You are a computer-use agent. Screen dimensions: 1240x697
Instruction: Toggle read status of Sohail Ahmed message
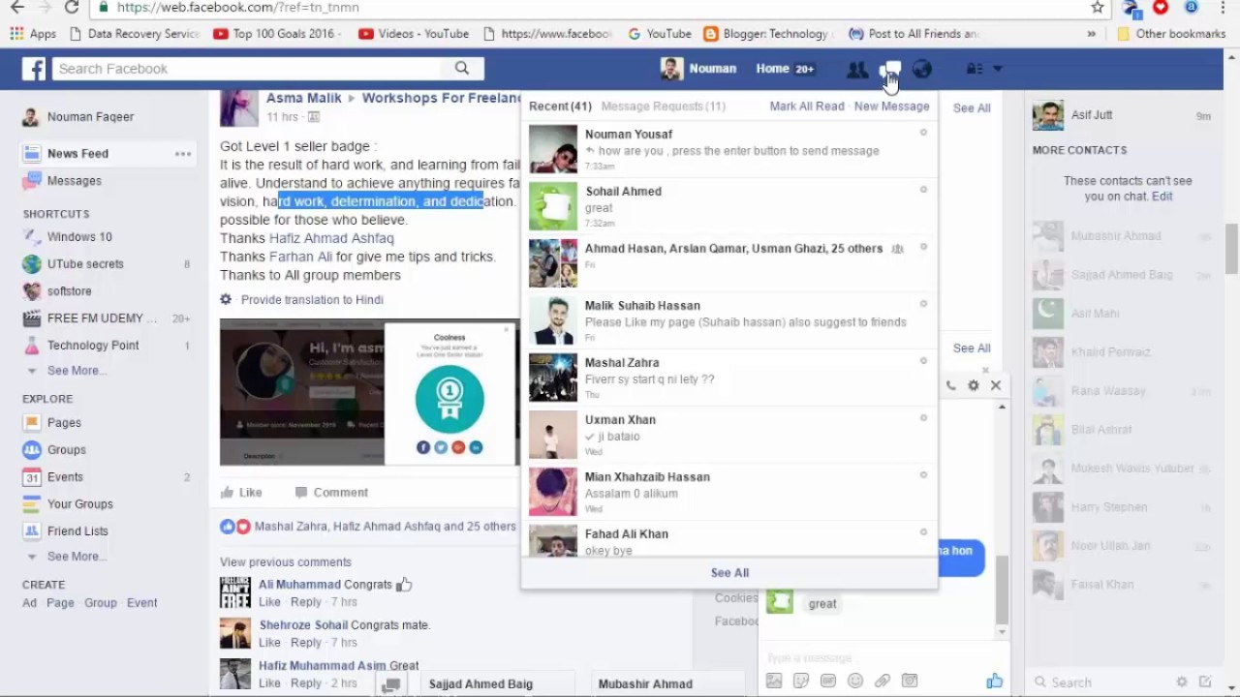tap(923, 190)
